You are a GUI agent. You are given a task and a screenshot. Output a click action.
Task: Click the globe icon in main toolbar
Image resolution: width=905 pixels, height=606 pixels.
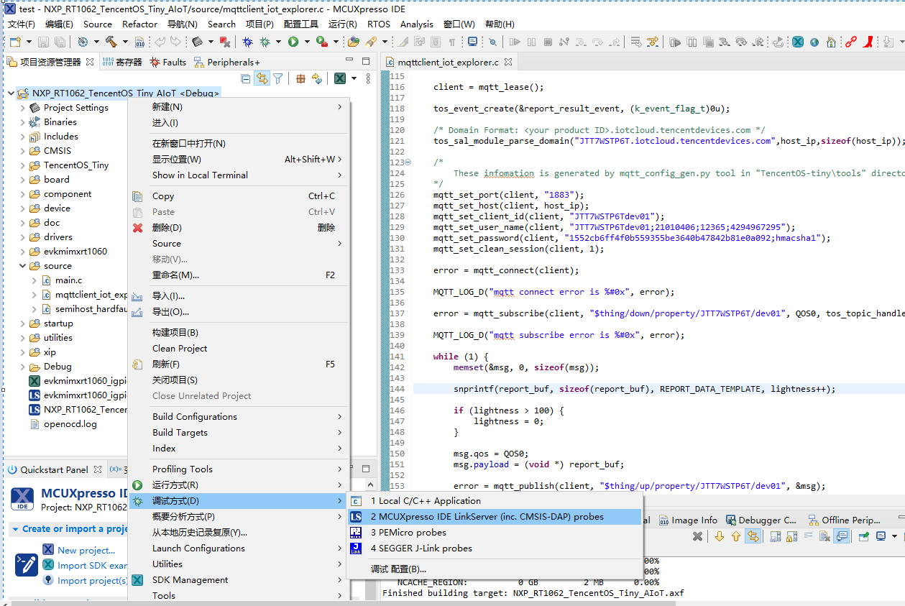pos(814,42)
